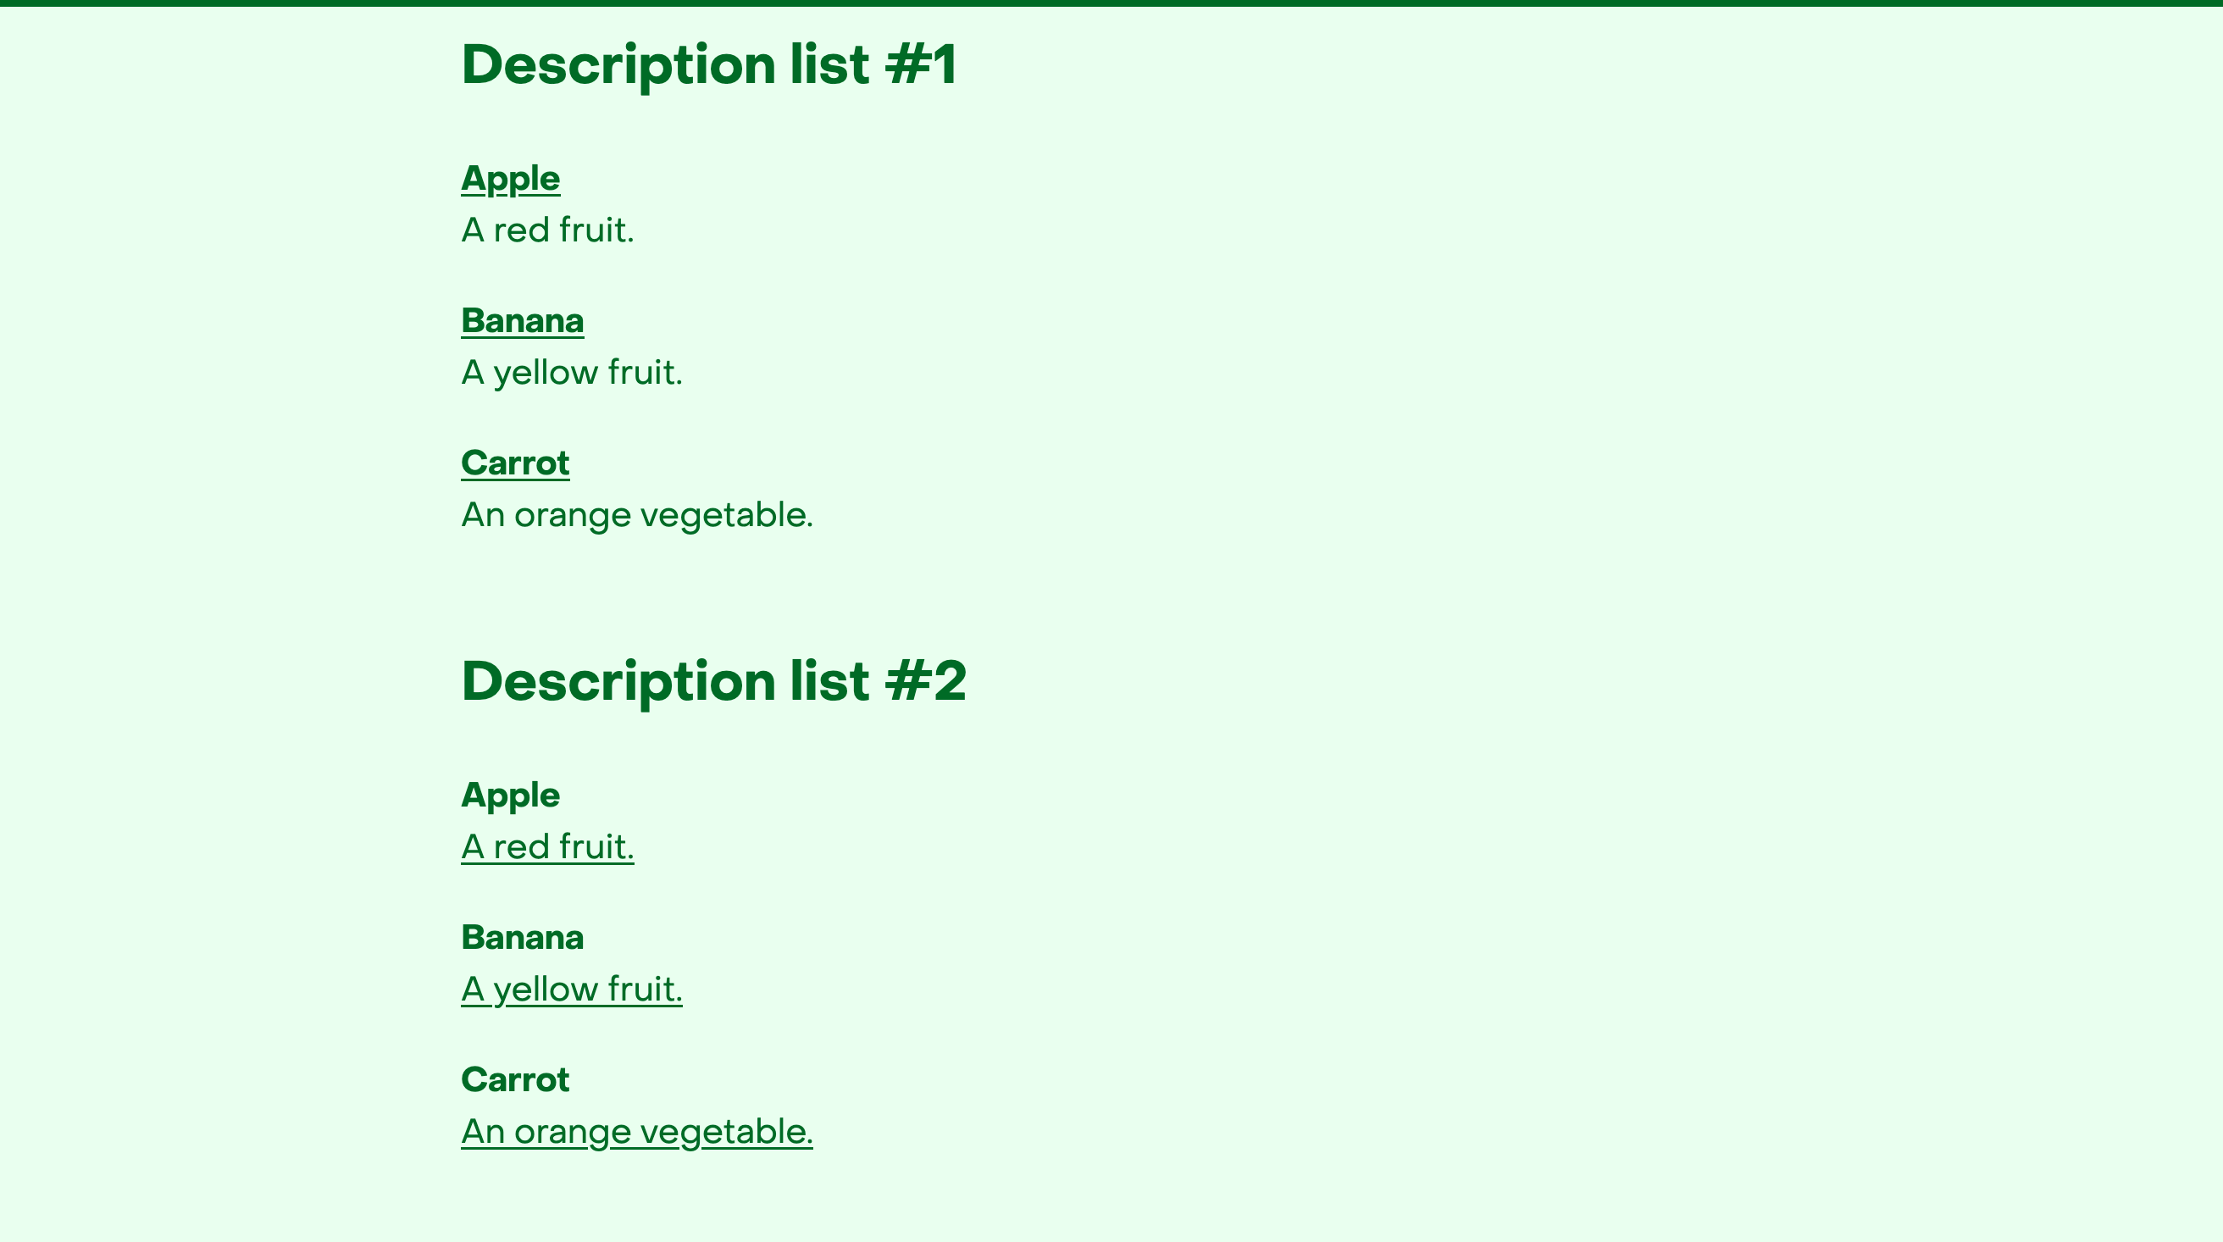This screenshot has height=1242, width=2223.
Task: Click the non-underlined bold Apple term
Action: pyautogui.click(x=510, y=796)
